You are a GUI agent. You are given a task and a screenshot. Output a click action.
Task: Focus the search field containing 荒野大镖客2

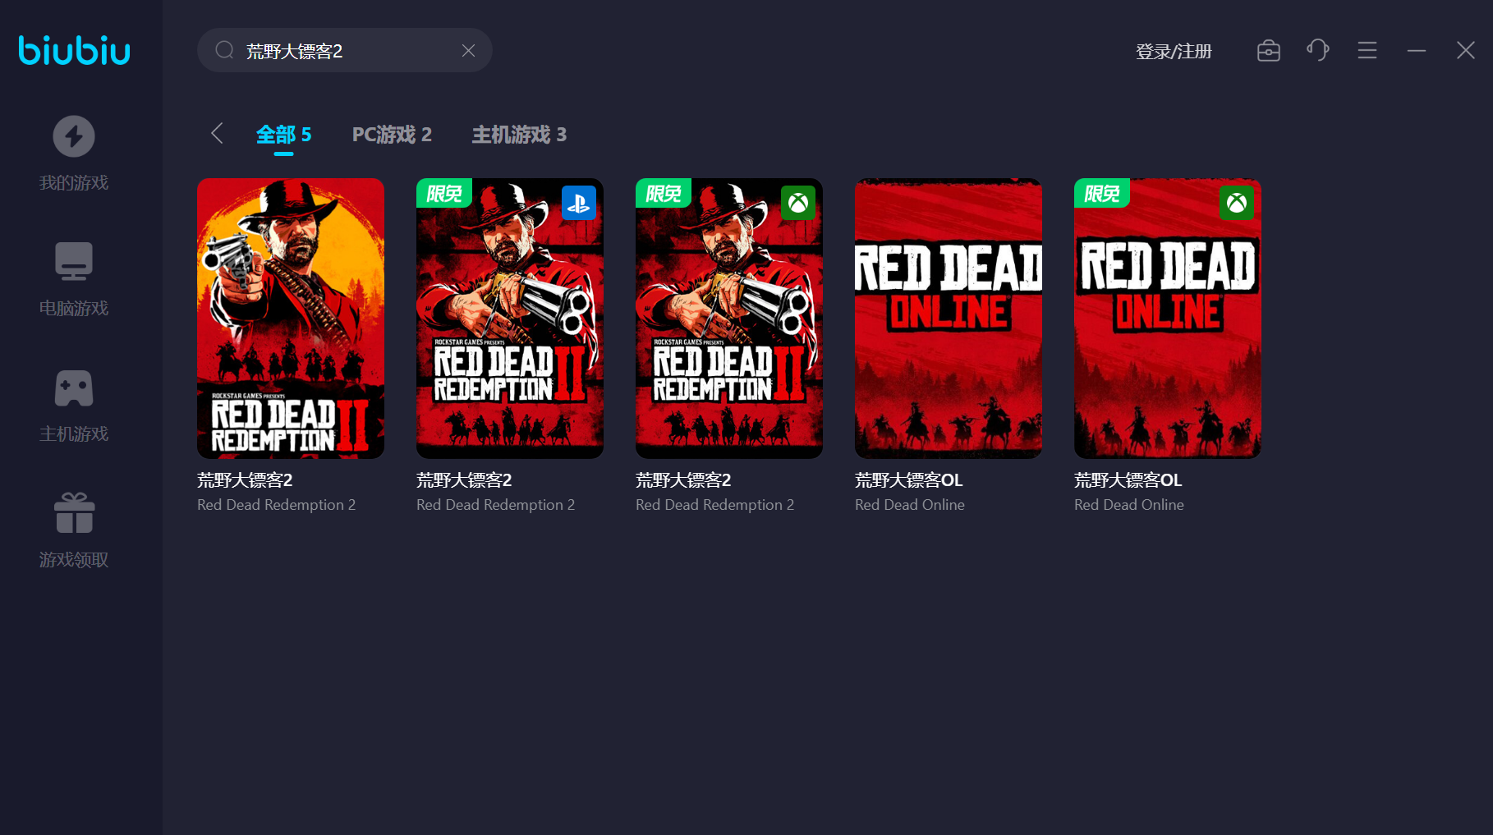[345, 51]
